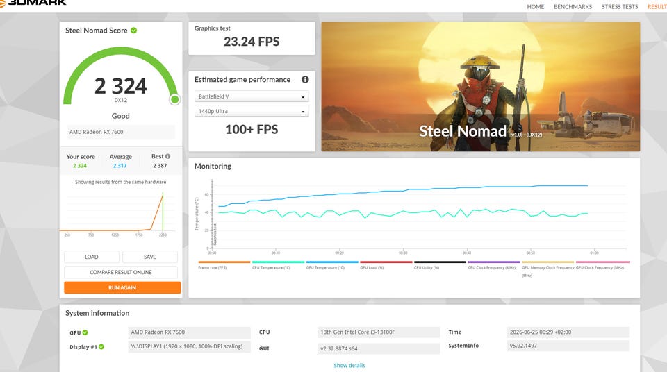Open the Estimated game performance info icon
The height and width of the screenshot is (372, 667).
[x=305, y=80]
